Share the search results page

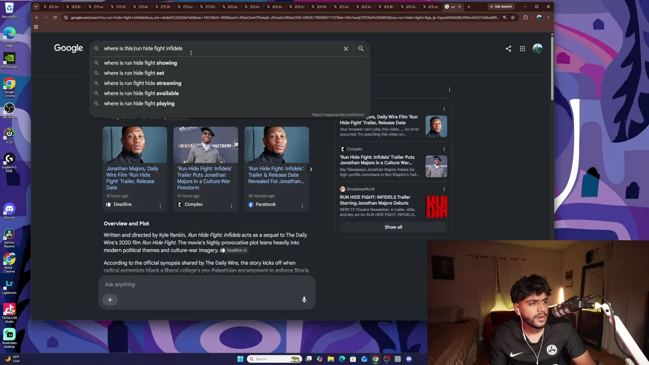click(x=508, y=49)
